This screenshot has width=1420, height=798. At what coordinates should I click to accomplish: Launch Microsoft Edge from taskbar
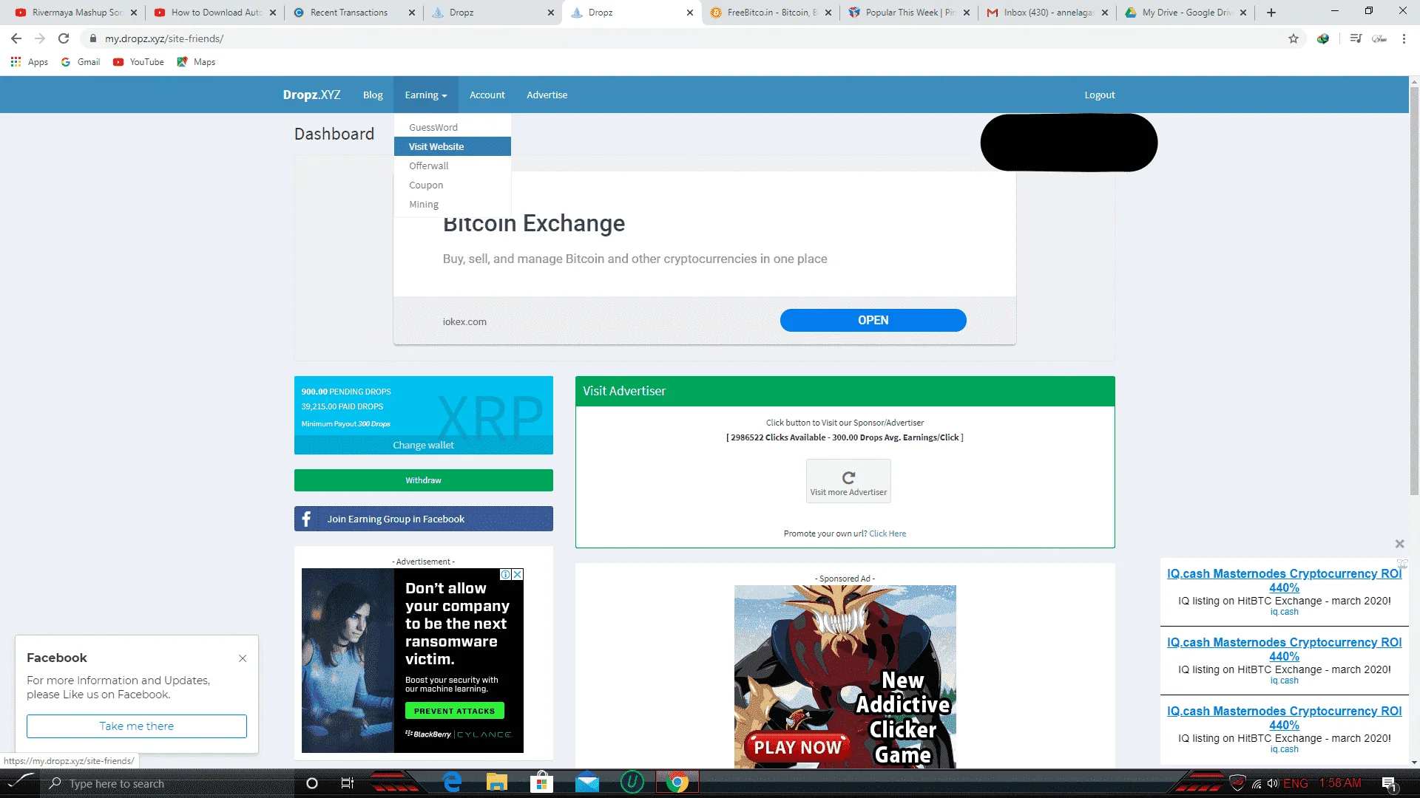[x=453, y=782]
